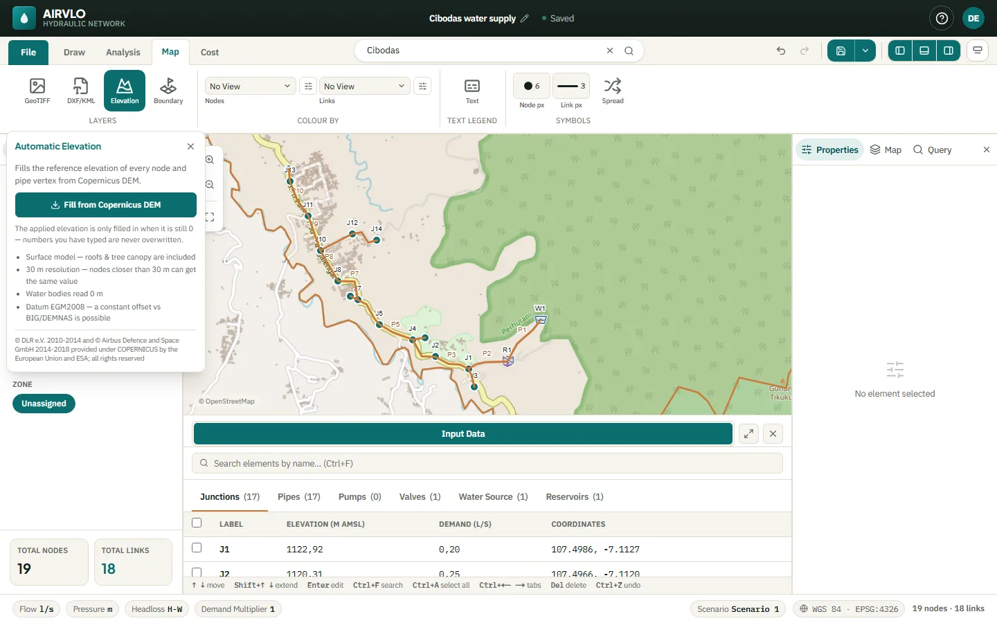The width and height of the screenshot is (997, 623).
Task: Expand Input Data panel to fullscreen
Action: 748,434
